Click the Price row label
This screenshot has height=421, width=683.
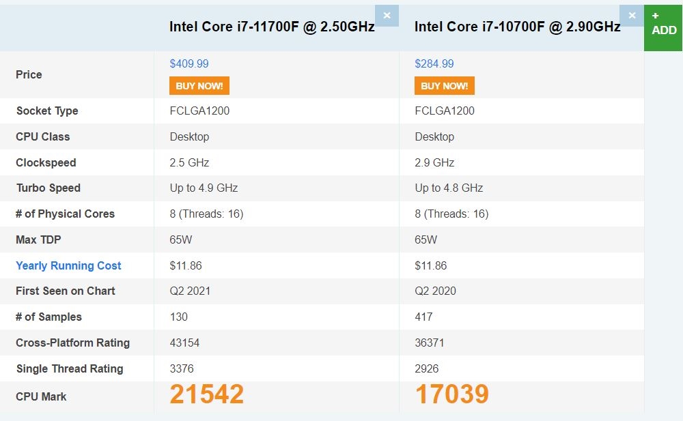point(29,74)
